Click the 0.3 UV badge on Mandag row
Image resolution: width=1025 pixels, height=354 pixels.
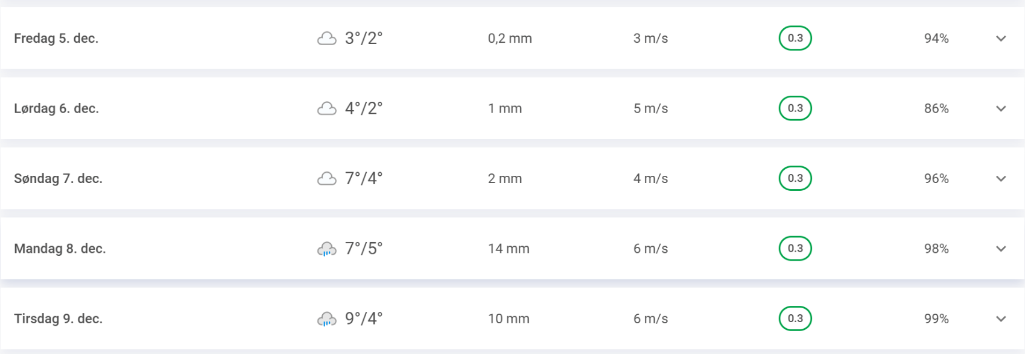(795, 249)
